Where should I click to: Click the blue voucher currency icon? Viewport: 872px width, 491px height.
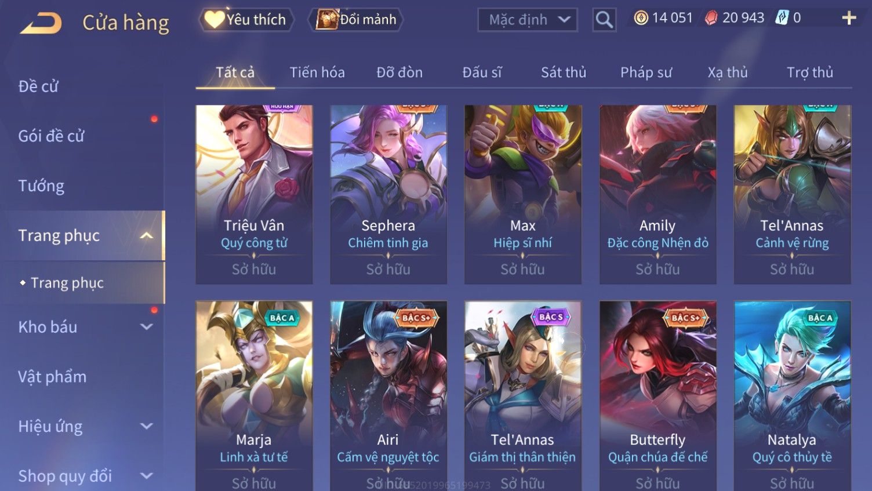(782, 19)
